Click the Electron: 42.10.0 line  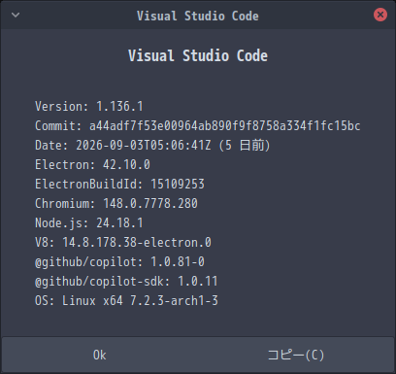92,165
